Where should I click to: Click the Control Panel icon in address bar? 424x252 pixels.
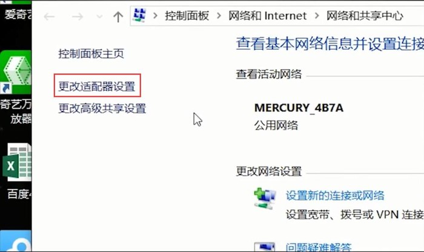139,15
